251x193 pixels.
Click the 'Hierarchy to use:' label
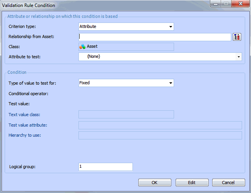pyautogui.click(x=24, y=135)
